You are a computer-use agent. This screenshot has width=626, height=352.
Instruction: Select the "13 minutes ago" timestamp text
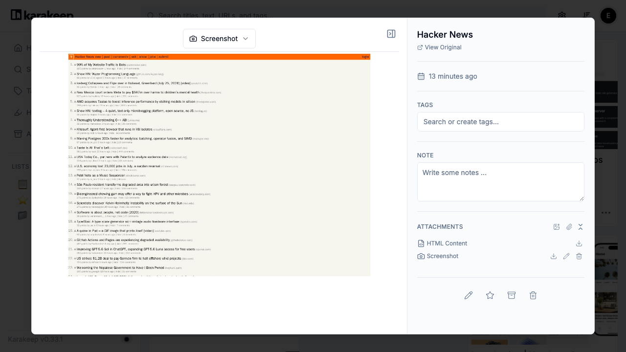pos(453,76)
